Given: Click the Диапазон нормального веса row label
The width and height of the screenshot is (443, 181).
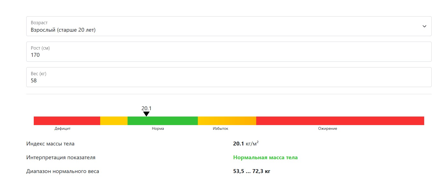Looking at the screenshot, I should pyautogui.click(x=63, y=171).
